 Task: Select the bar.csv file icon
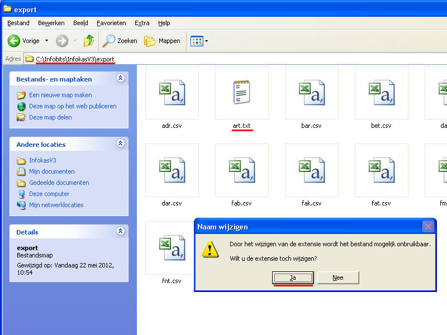(x=311, y=92)
